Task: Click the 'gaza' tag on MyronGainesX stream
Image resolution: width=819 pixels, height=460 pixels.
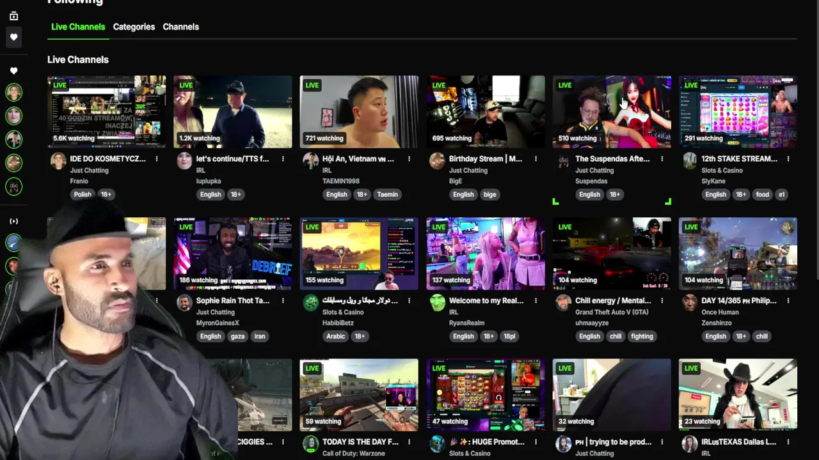Action: (237, 336)
